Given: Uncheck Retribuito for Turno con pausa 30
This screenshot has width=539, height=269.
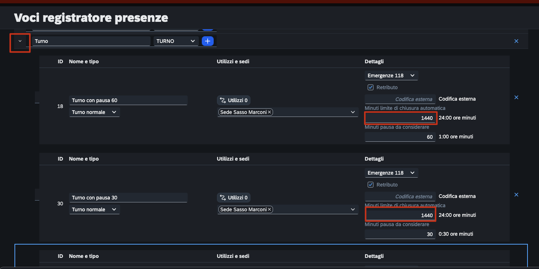Looking at the screenshot, I should point(370,185).
